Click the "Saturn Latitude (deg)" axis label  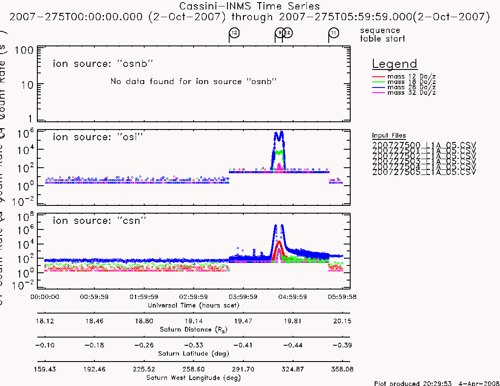pyautogui.click(x=193, y=353)
